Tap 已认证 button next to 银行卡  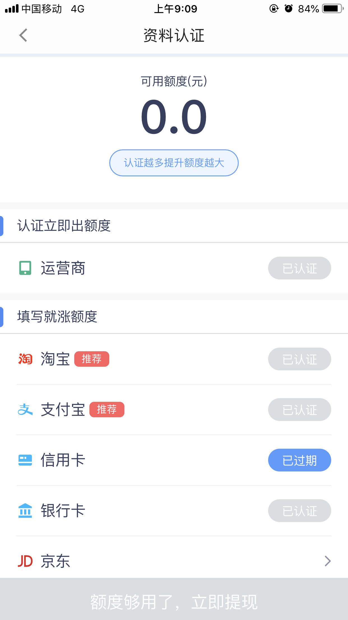tap(300, 510)
